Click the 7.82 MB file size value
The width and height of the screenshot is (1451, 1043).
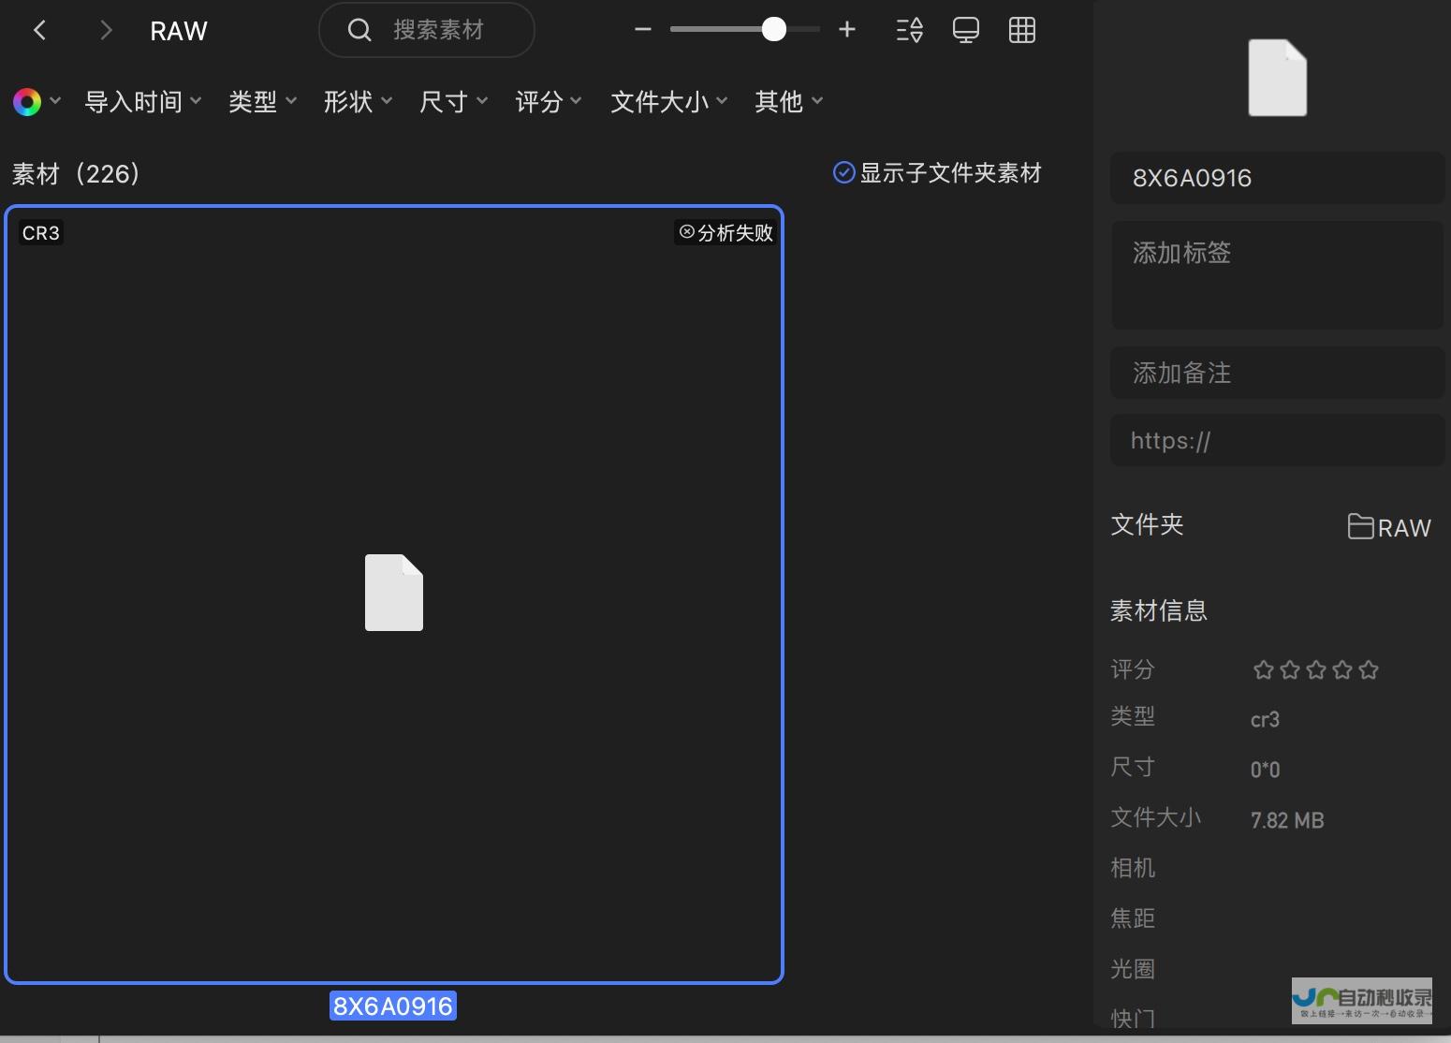(x=1287, y=820)
